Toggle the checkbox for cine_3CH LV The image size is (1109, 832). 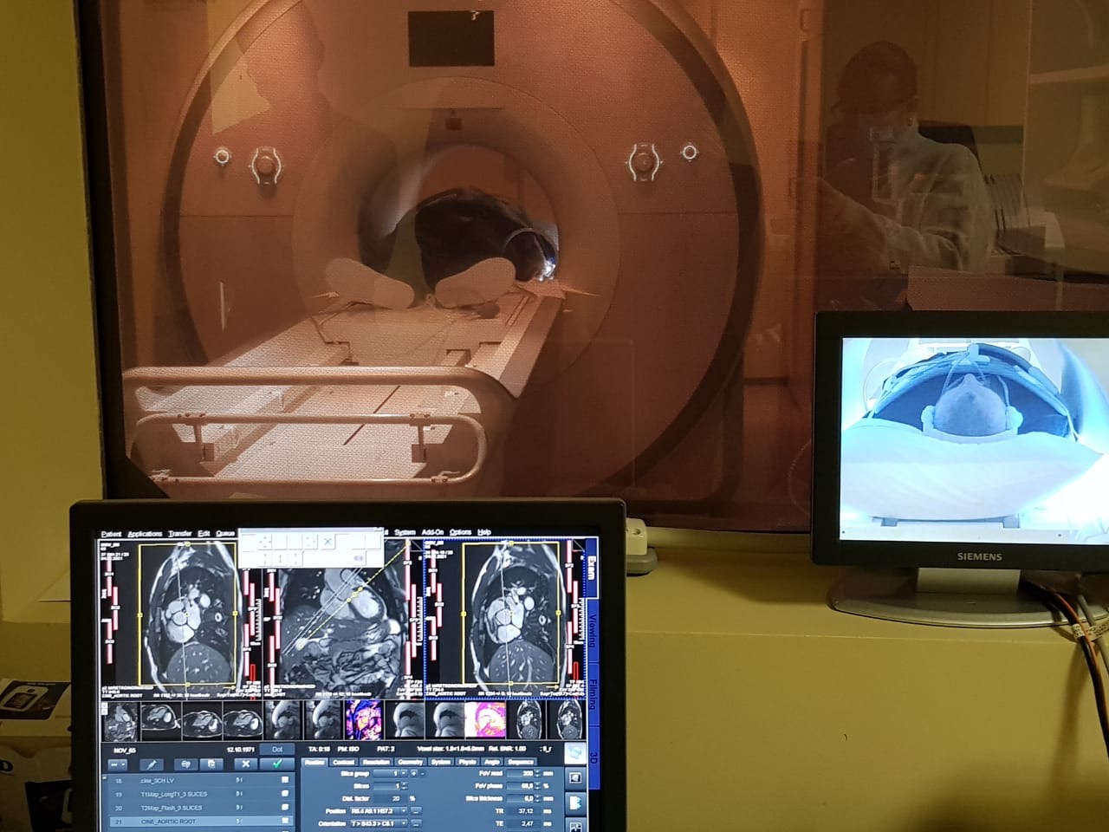tap(284, 780)
